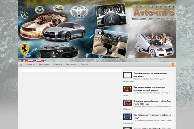Open the home page icon in navigation bar
The image size is (194, 129).
pyautogui.click(x=21, y=64)
